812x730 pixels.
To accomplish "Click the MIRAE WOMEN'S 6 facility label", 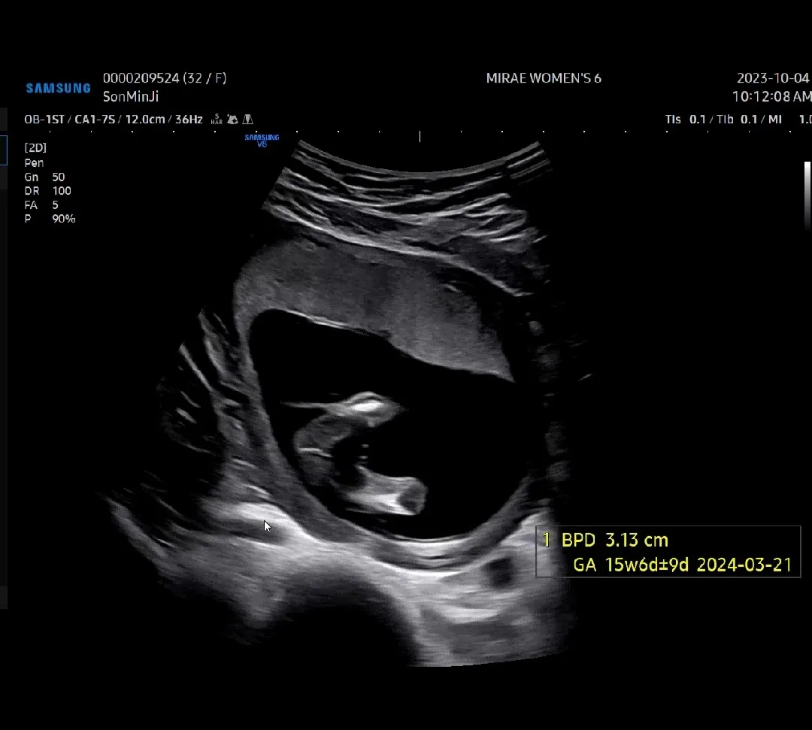I will coord(544,78).
